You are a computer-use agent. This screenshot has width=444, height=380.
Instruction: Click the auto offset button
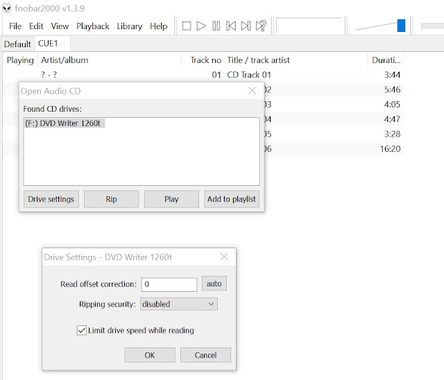pos(214,284)
